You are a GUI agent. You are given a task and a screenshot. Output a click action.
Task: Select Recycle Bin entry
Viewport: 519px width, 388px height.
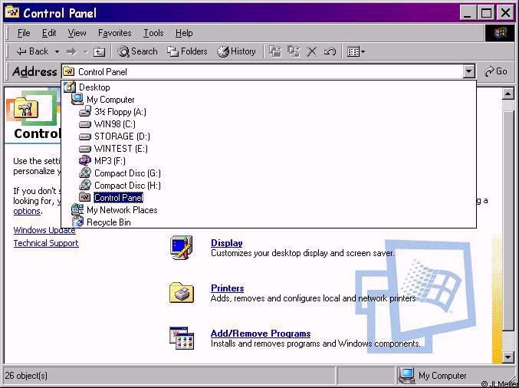click(109, 222)
